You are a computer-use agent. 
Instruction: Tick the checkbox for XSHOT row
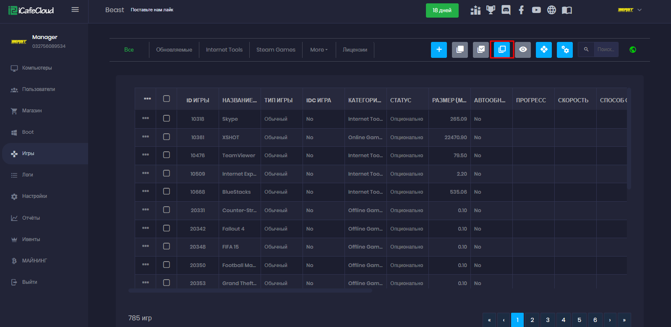click(167, 137)
